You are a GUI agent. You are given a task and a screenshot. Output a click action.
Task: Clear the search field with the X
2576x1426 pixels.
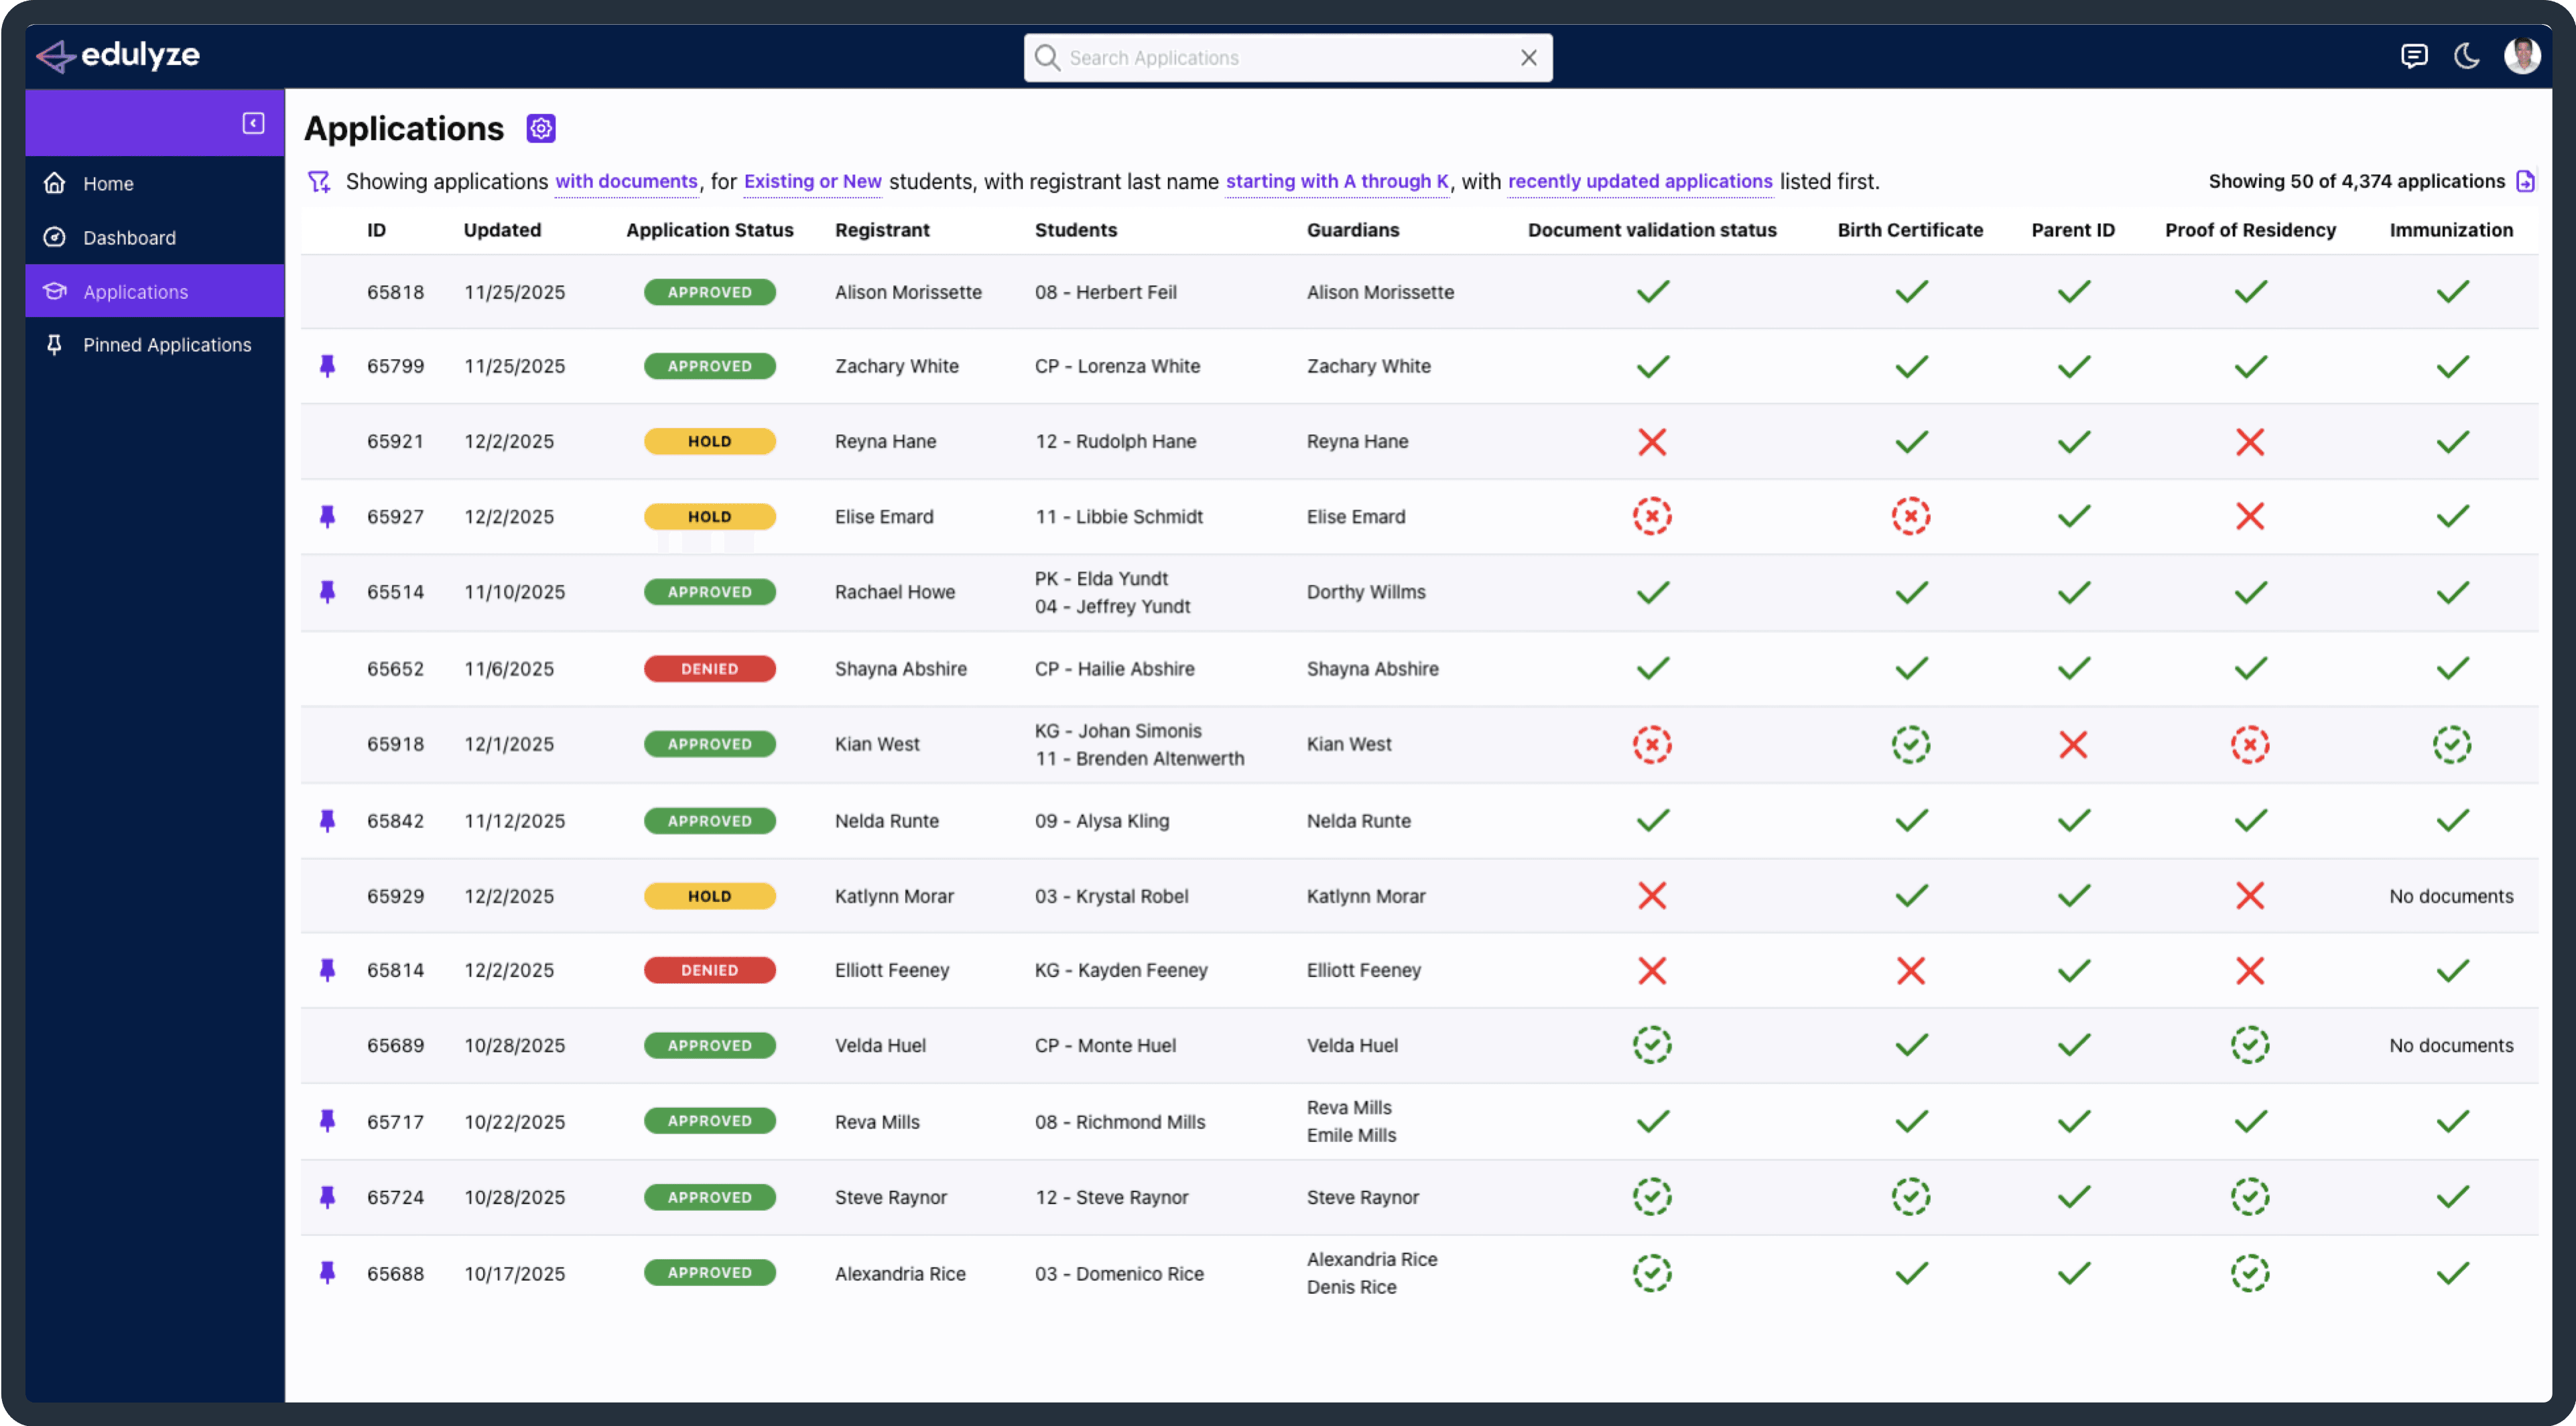click(1529, 57)
